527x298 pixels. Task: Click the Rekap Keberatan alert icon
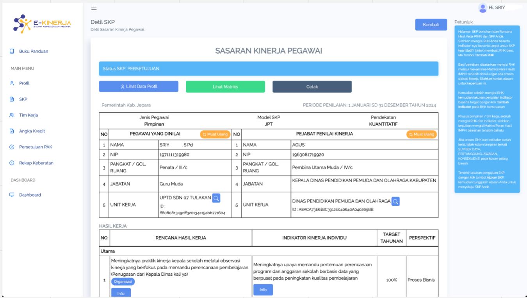point(12,163)
